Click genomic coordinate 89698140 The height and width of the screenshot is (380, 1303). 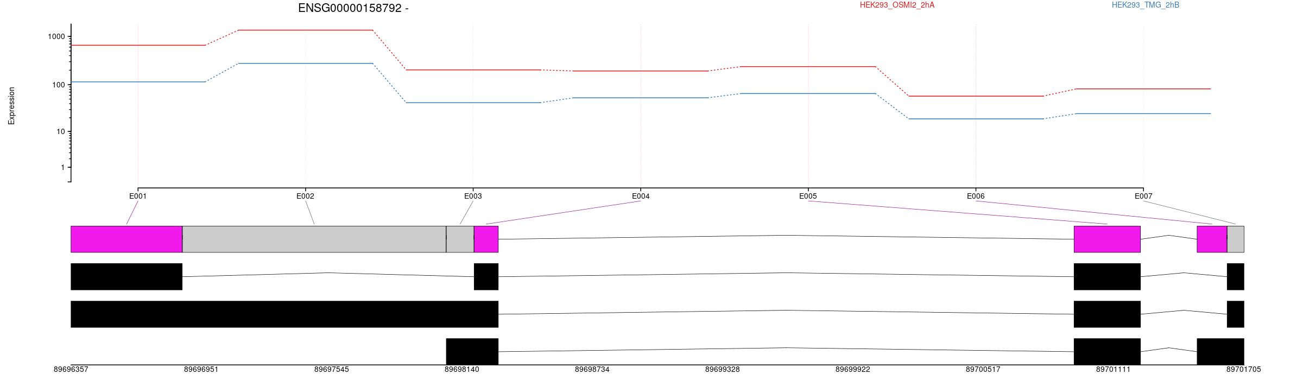point(462,369)
